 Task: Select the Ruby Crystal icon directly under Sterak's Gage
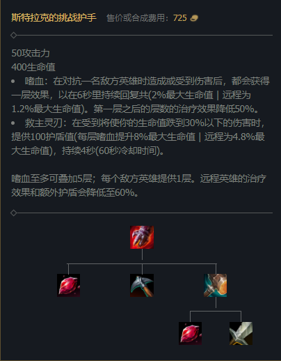[69, 285]
